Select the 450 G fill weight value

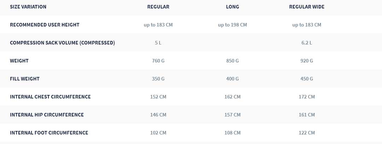coord(307,79)
